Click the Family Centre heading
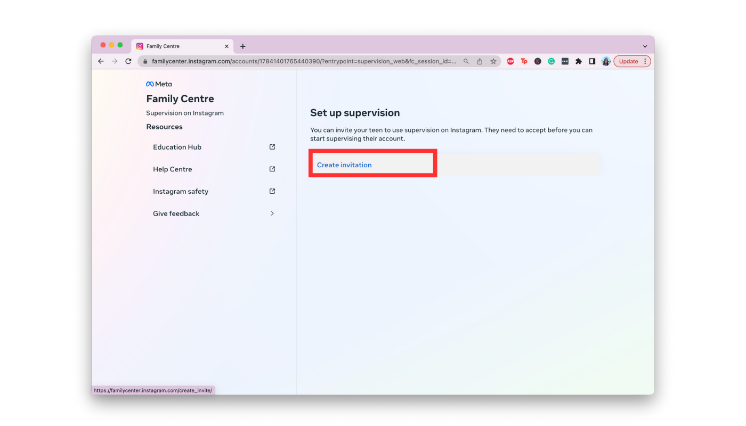This screenshot has height=426, width=746. tap(180, 99)
